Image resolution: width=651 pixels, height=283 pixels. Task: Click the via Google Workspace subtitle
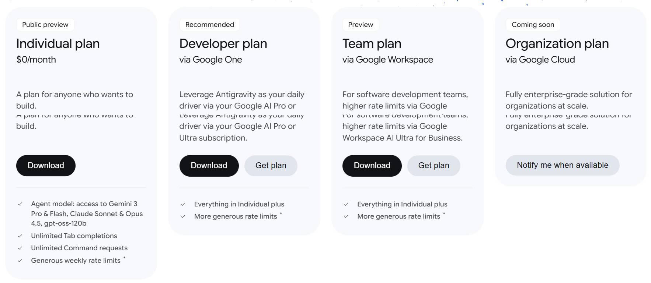(x=388, y=60)
